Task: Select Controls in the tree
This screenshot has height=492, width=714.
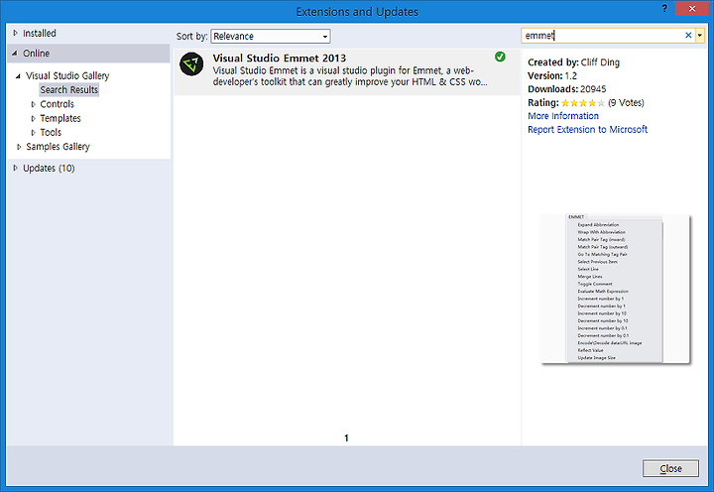Action: click(x=57, y=104)
